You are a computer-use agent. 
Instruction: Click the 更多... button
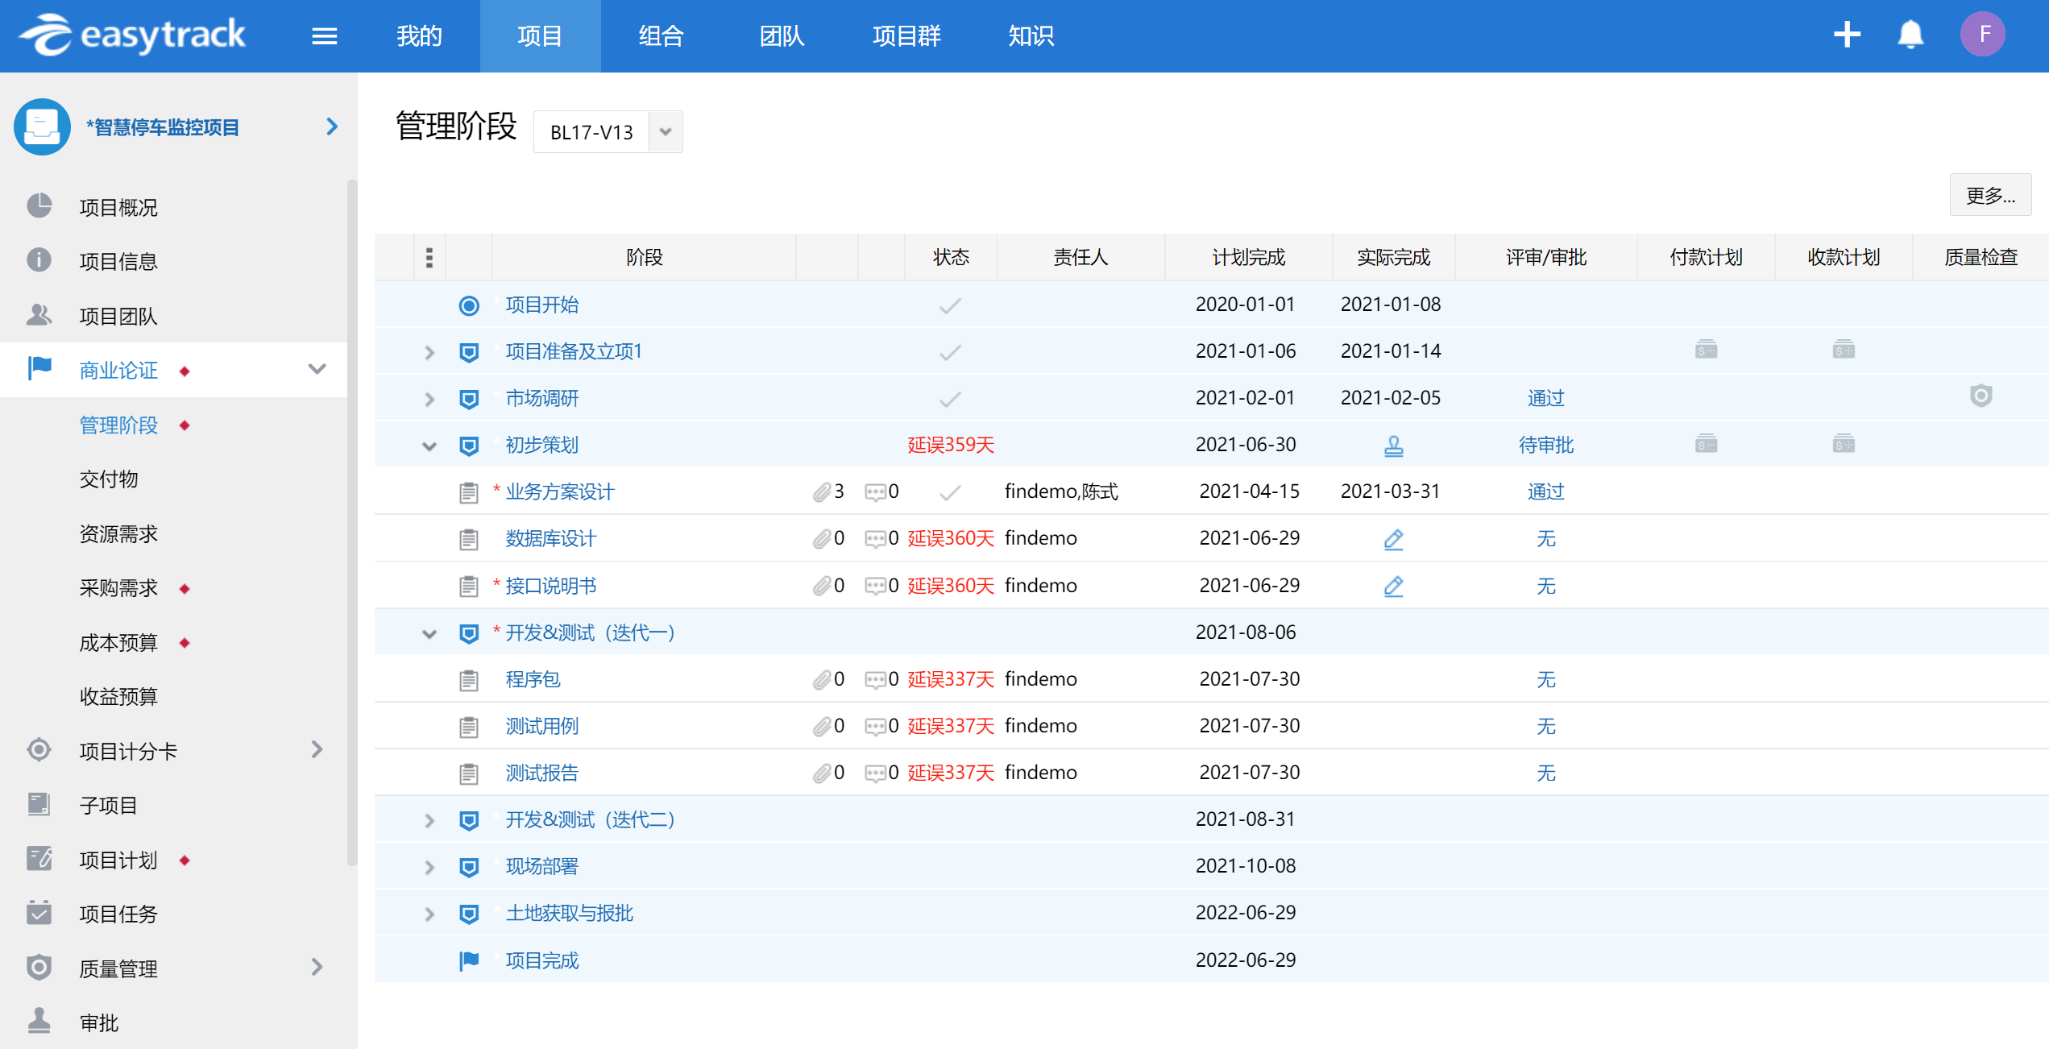click(1989, 196)
